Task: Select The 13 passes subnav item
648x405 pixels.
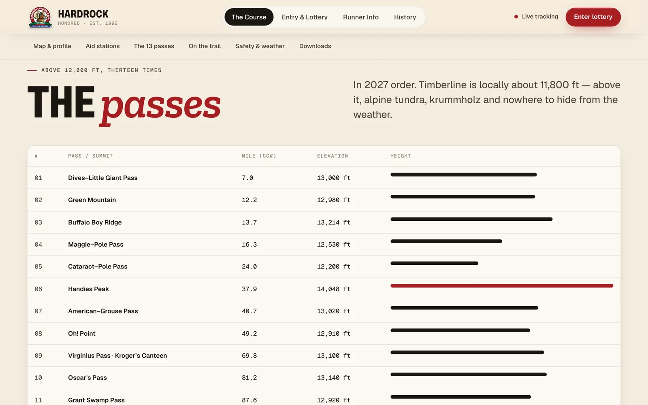Action: point(154,46)
